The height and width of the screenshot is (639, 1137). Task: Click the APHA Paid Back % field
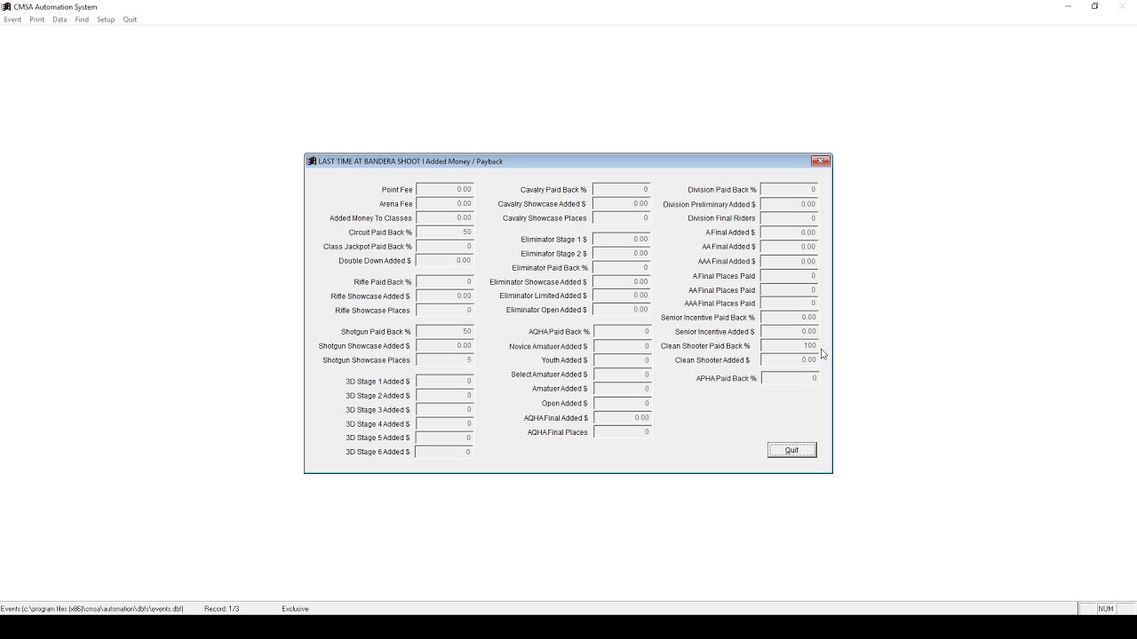790,378
